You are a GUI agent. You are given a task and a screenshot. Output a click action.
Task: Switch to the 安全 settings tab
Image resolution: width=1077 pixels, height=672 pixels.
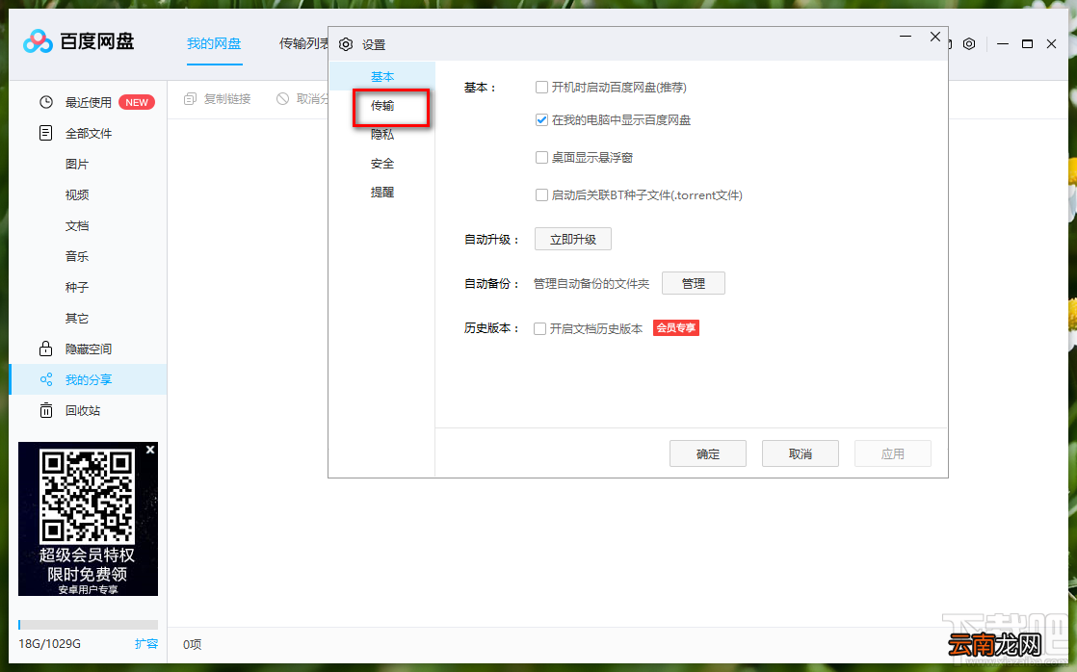382,164
